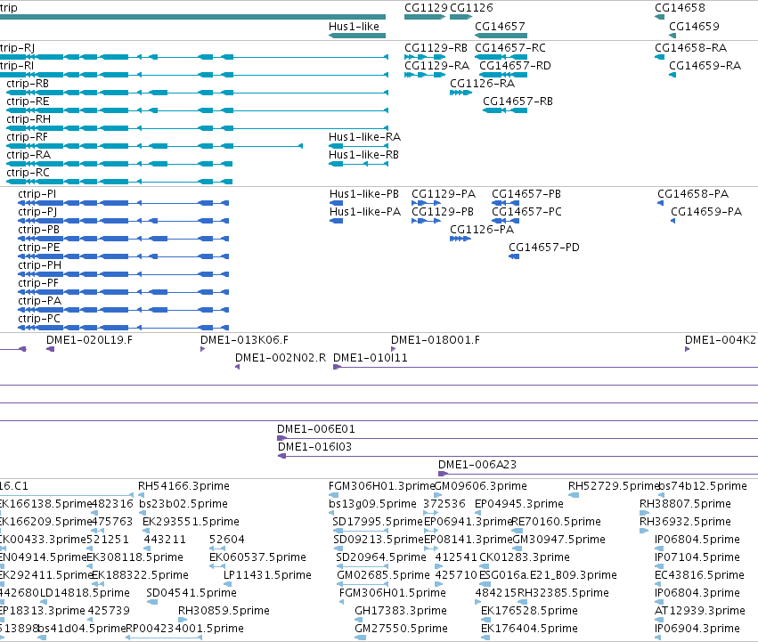The width and height of the screenshot is (758, 642).
Task: Select transcript CG14657-RC
Action: click(510, 48)
